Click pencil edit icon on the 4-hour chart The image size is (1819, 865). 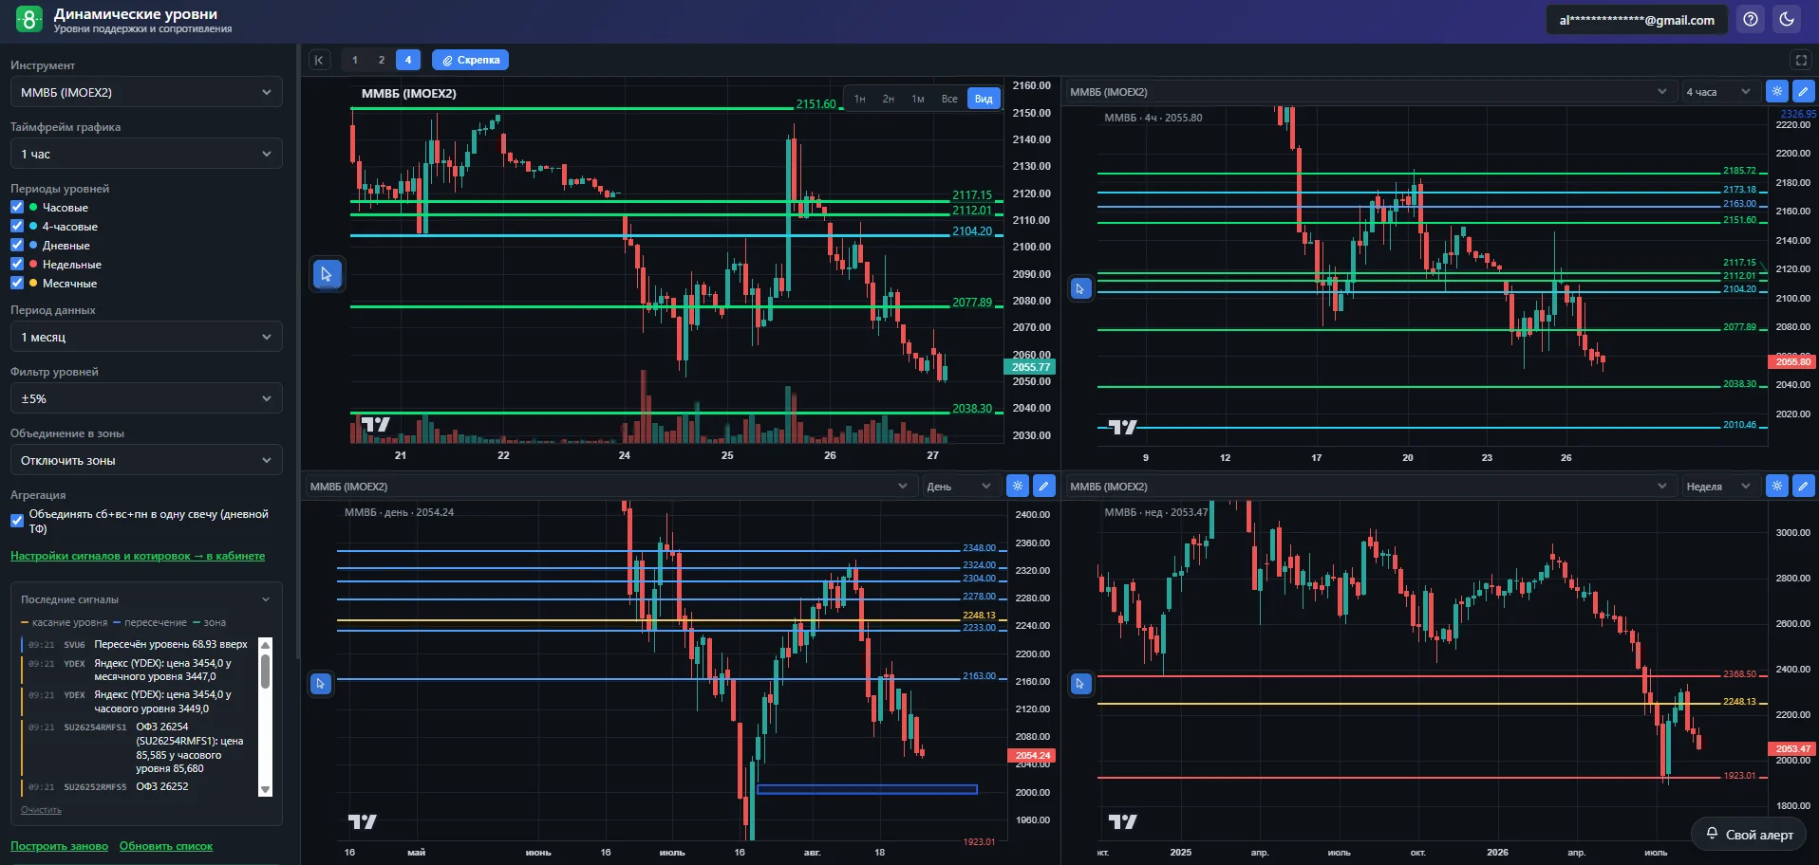click(x=1803, y=91)
